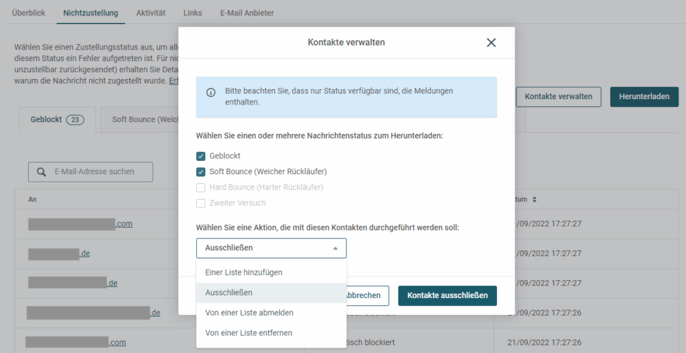Screen dimensions: 686x353
Task: Focus the E-Mail-Adresse suchen field
Action: [100, 172]
